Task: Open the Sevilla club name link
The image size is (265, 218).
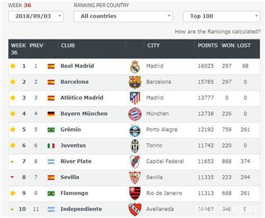Action: pos(70,177)
